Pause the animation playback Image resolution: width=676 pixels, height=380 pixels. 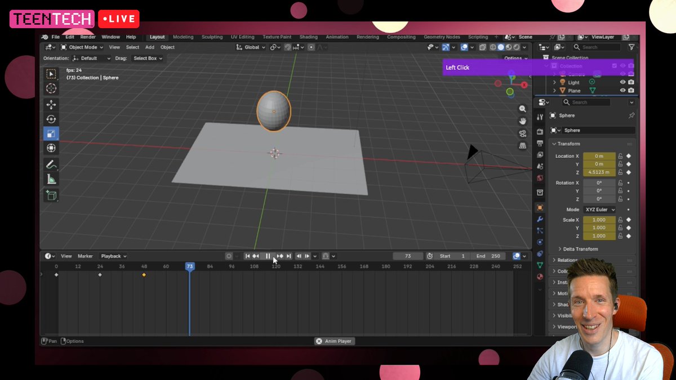(x=268, y=256)
